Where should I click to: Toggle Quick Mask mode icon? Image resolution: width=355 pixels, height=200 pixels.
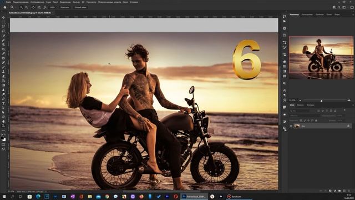[x=3, y=144]
